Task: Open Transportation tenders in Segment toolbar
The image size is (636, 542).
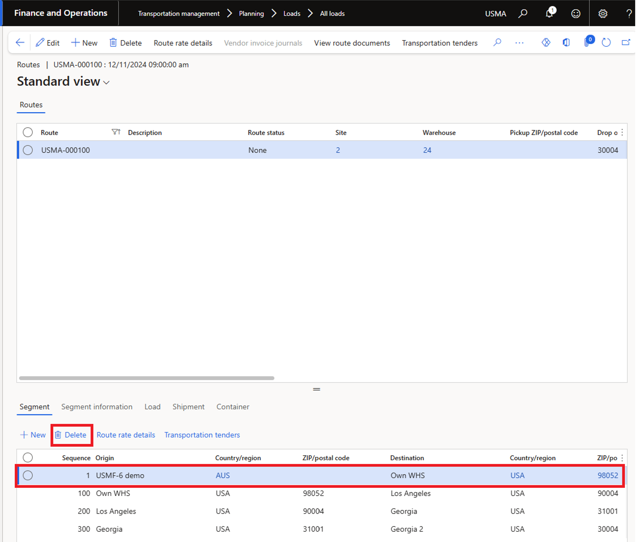Action: point(202,435)
